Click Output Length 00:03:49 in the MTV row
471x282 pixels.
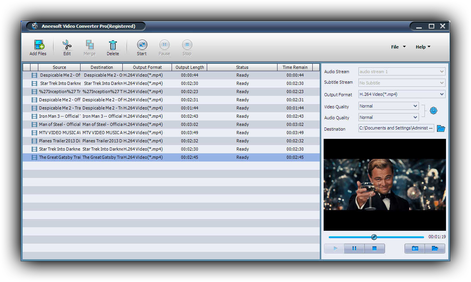190,133
